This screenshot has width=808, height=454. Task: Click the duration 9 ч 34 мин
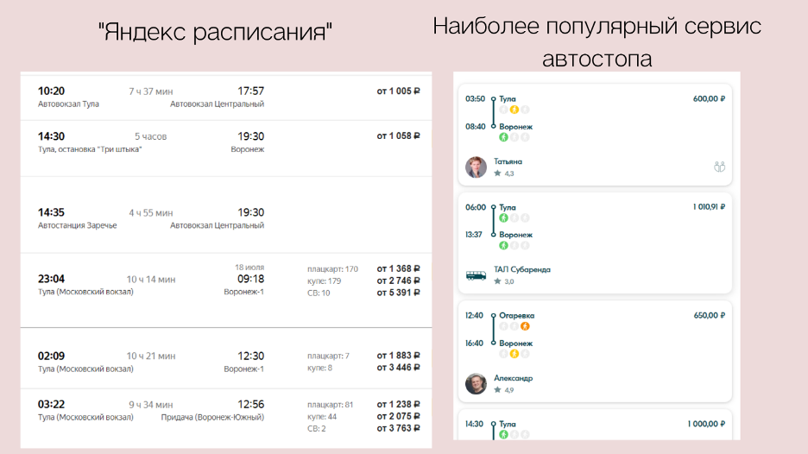coord(150,405)
